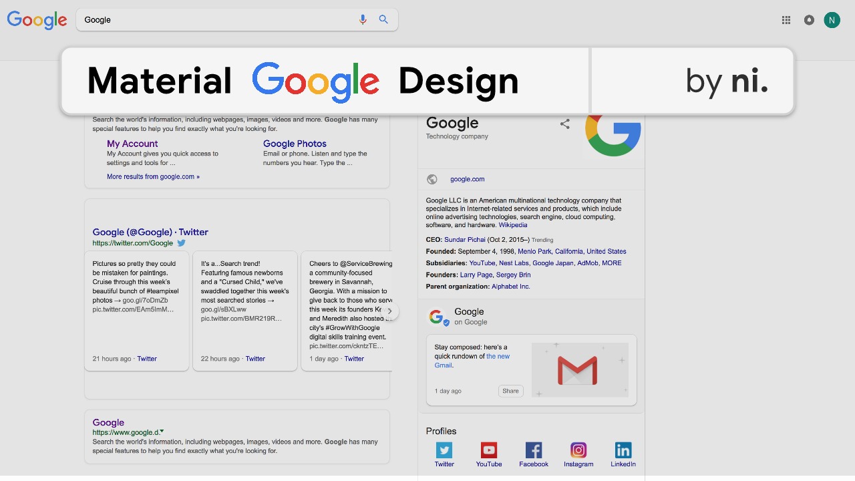Screen dimensions: 855x481
Task: Show next tweets with carousel arrow
Action: click(389, 311)
